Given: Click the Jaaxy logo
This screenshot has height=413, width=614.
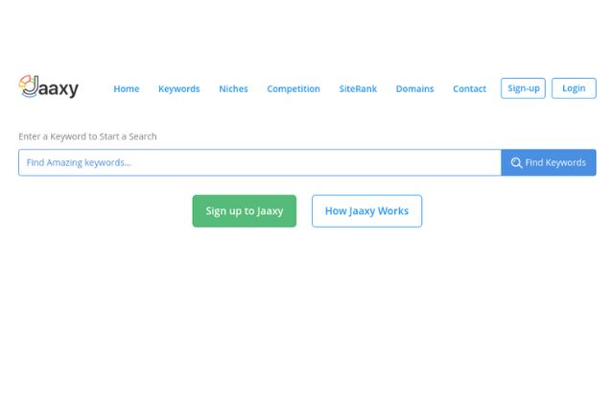Looking at the screenshot, I should click(x=49, y=87).
